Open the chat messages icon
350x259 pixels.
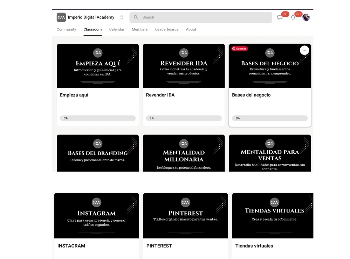280,17
